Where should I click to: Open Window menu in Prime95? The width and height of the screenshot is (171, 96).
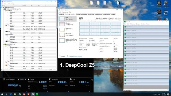(143, 24)
